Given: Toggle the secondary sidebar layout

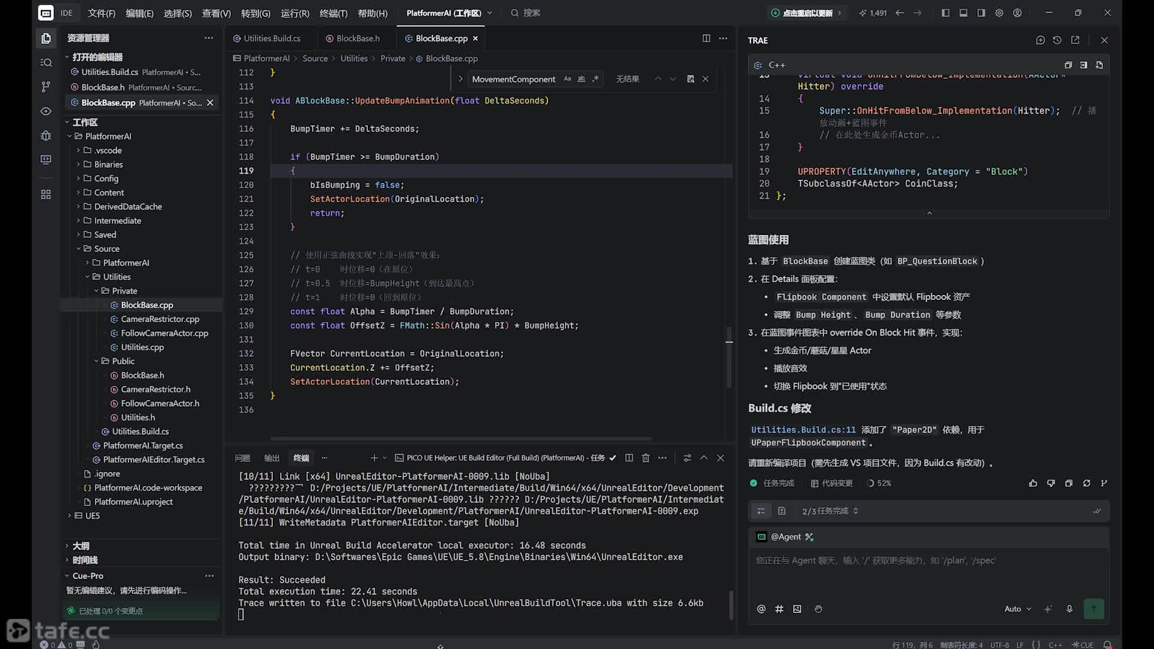Looking at the screenshot, I should [x=982, y=13].
